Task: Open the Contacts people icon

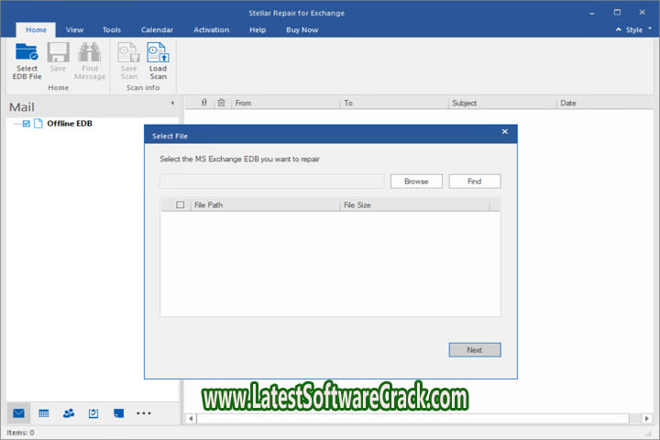Action: pyautogui.click(x=69, y=413)
